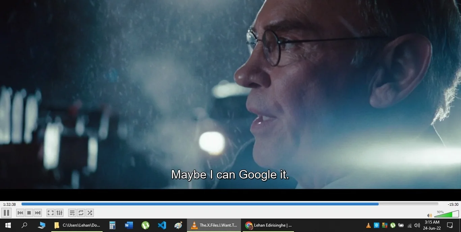Open Paint from the taskbar
461x232 pixels.
(x=179, y=225)
